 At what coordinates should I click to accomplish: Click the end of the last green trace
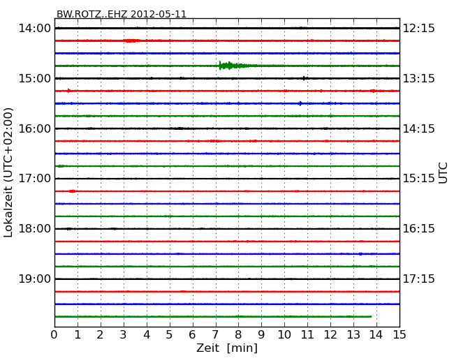(370, 317)
